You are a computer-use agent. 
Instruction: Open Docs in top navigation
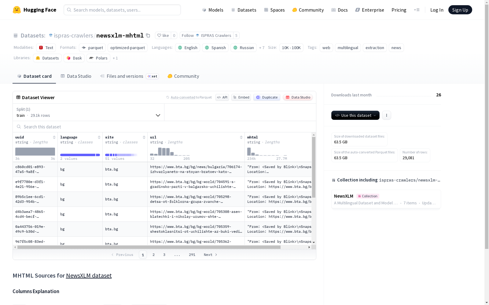340,10
